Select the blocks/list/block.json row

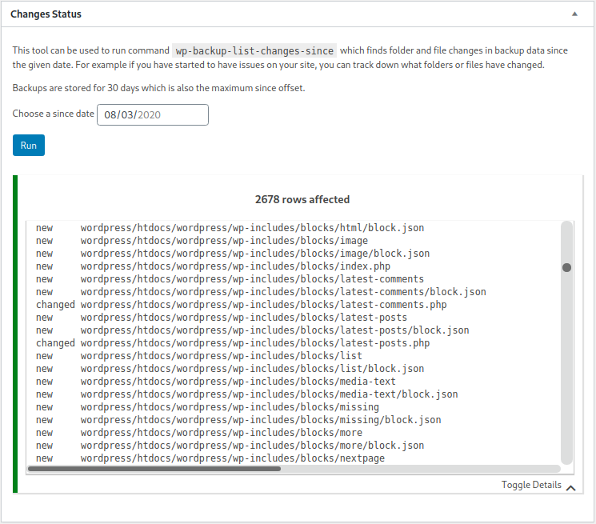pyautogui.click(x=230, y=369)
